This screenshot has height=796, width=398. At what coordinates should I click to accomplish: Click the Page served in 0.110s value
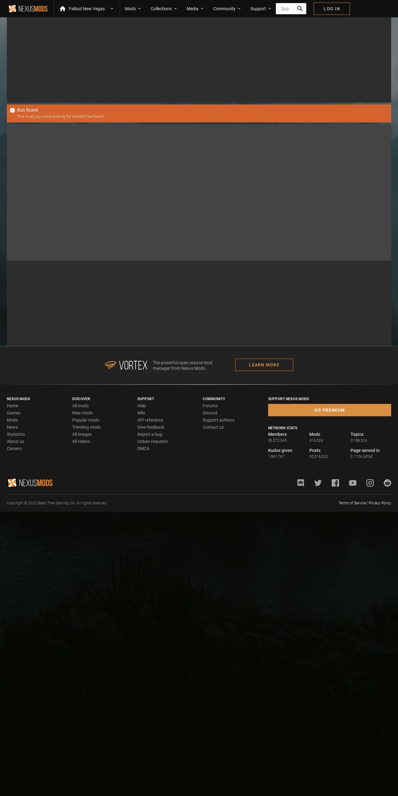click(361, 457)
